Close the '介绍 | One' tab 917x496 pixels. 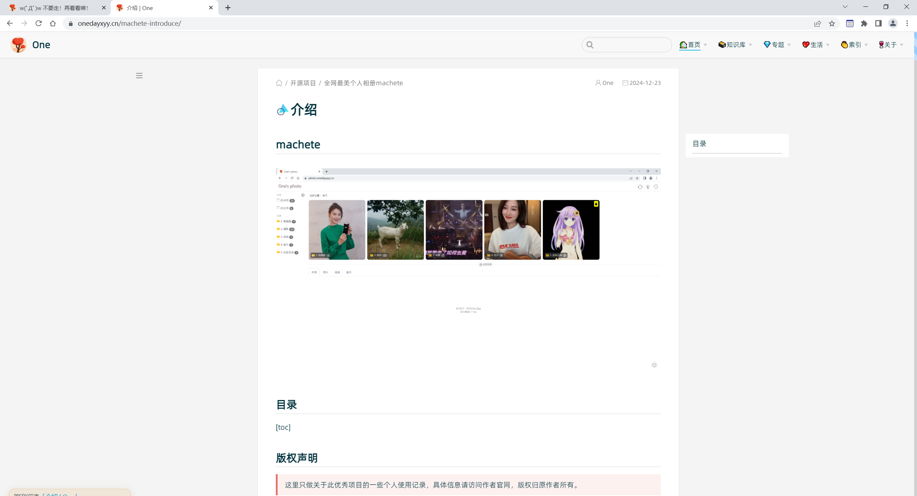[211, 8]
